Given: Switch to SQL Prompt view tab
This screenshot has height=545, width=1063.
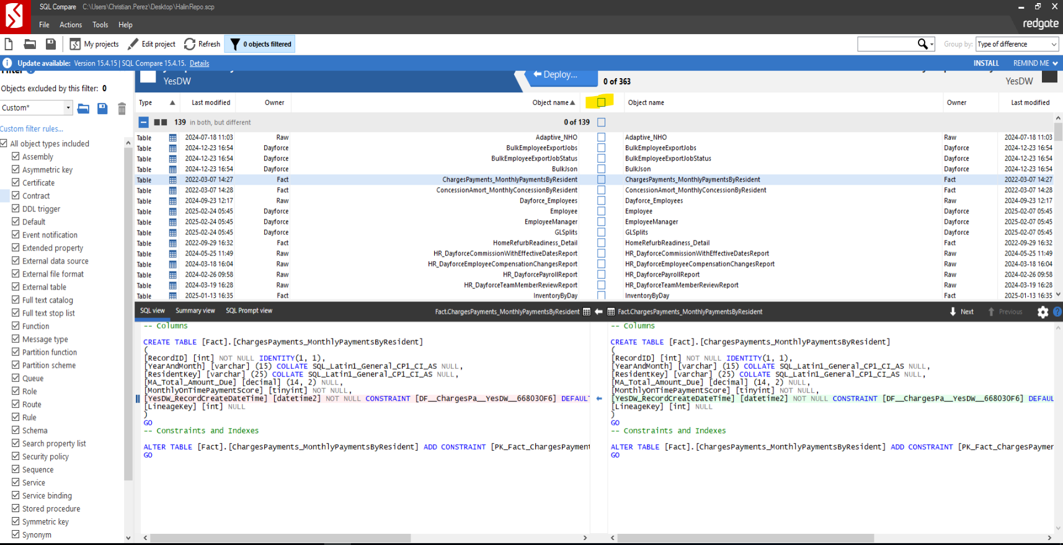Looking at the screenshot, I should tap(249, 311).
